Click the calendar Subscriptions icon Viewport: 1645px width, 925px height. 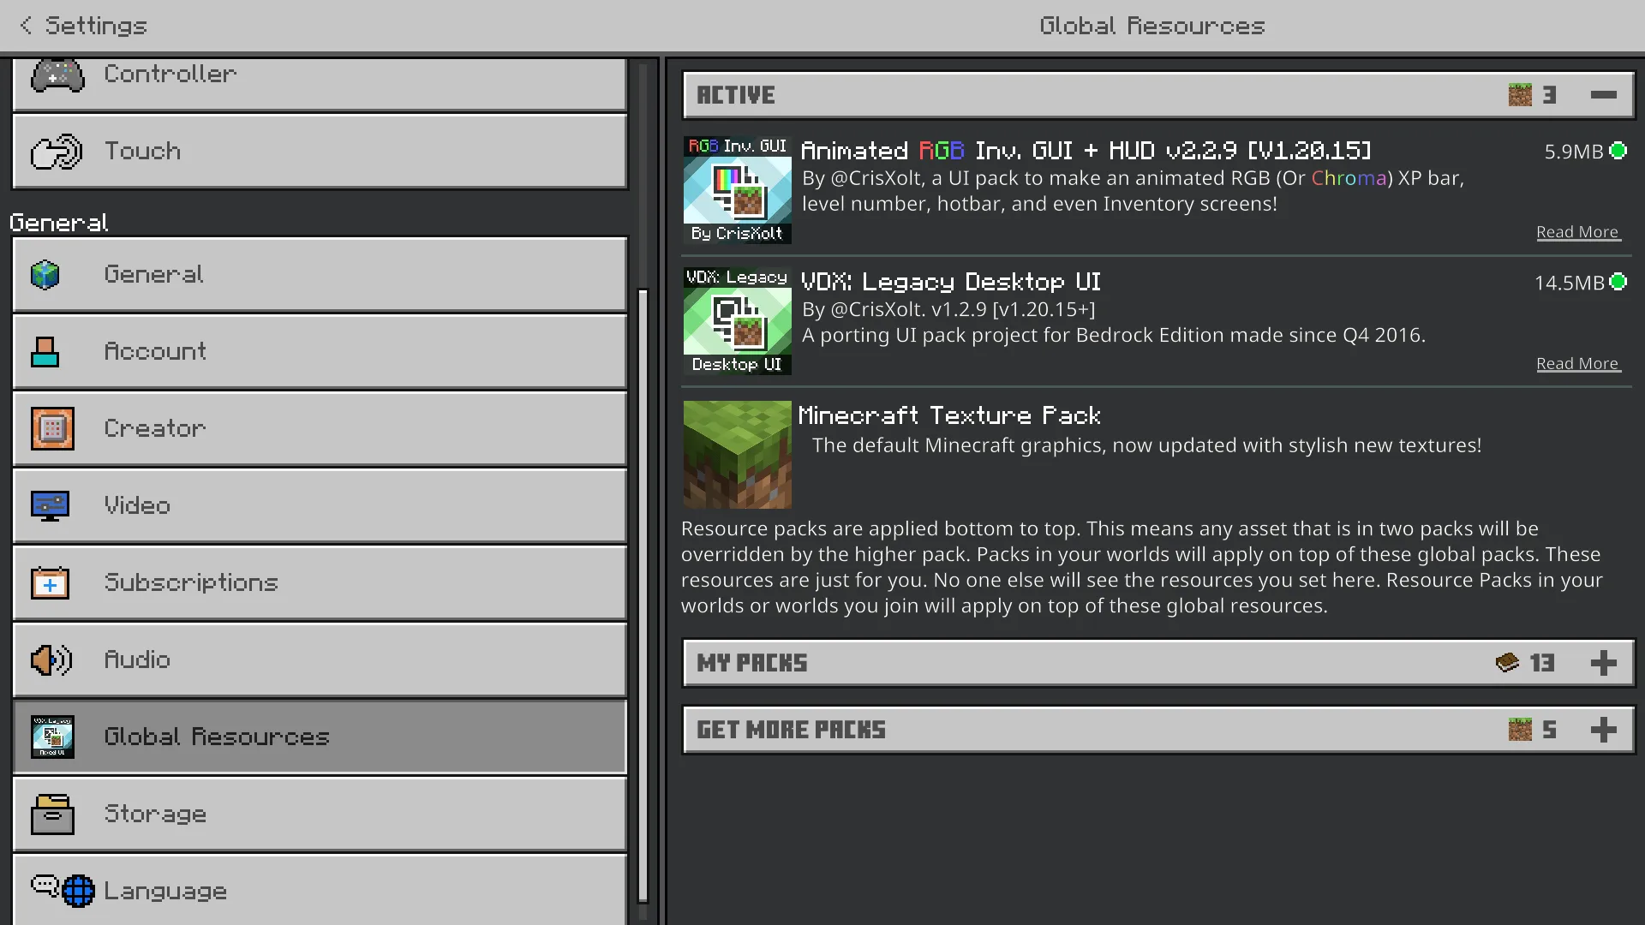(x=50, y=583)
